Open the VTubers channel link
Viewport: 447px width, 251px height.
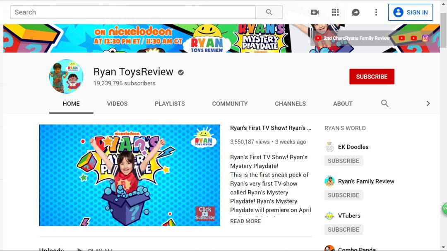click(349, 216)
